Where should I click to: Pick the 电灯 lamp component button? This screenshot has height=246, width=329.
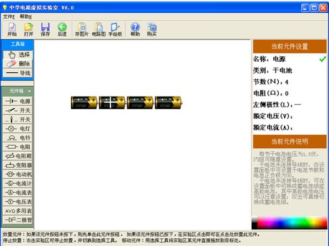point(18,129)
